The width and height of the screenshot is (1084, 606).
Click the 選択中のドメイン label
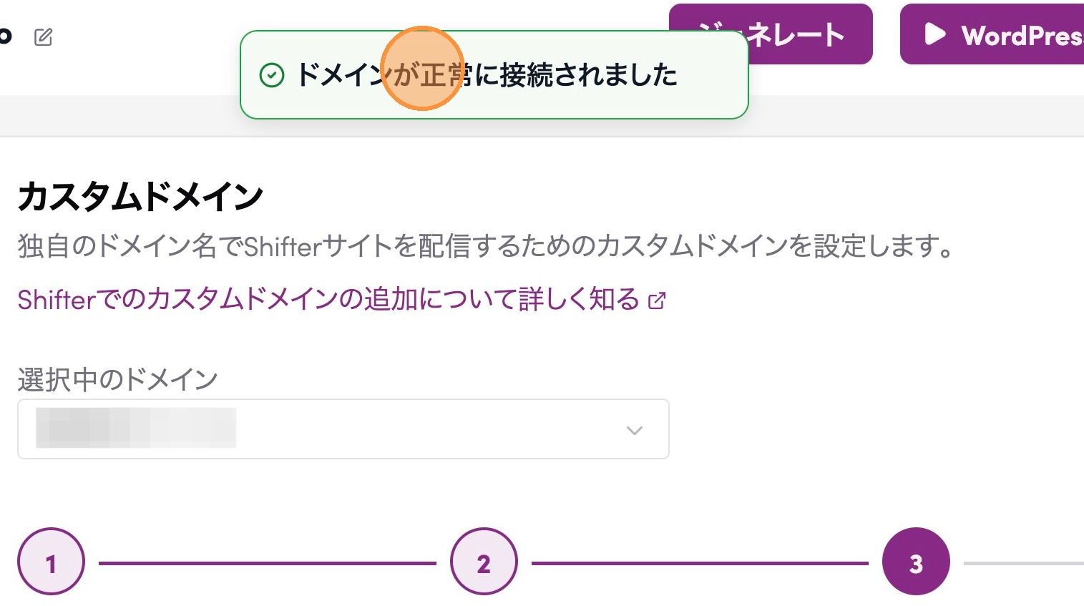(x=117, y=379)
